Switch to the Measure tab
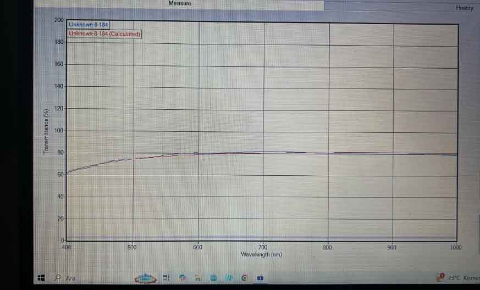Screen dimensions: 480x290 click(180, 4)
